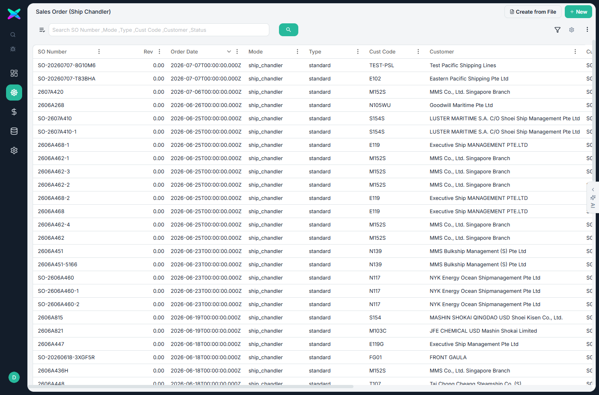The image size is (599, 395).
Task: Select row SO-20260707-T83BHA
Action: tap(312, 78)
